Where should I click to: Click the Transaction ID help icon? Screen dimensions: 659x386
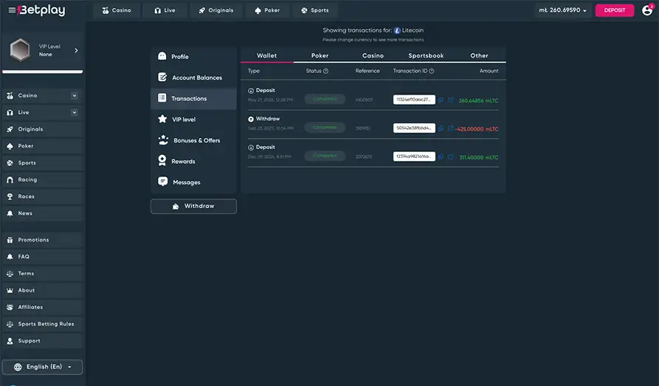[x=432, y=71]
